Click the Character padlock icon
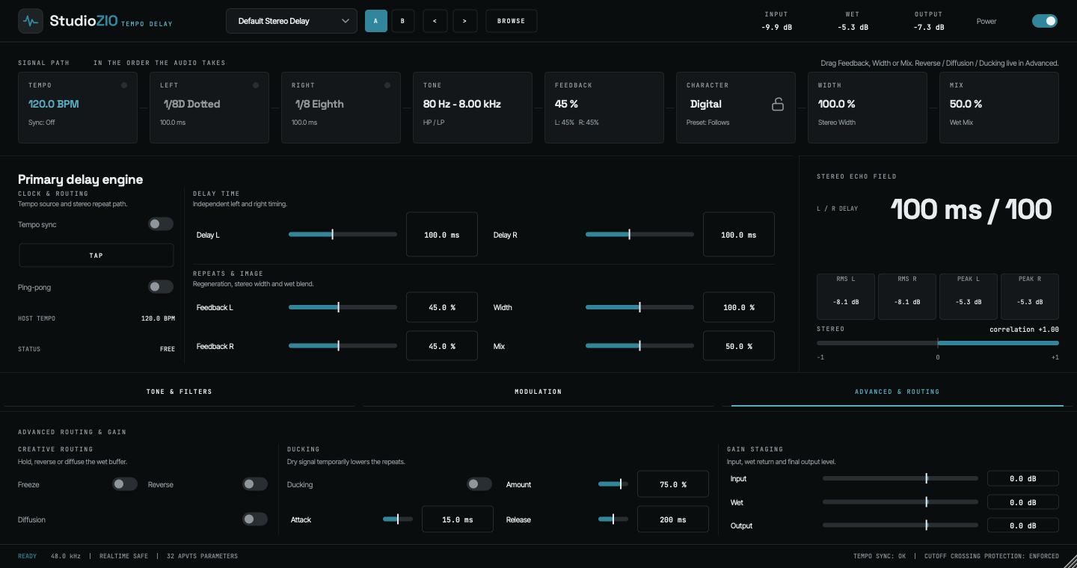This screenshot has width=1077, height=568. tap(778, 104)
